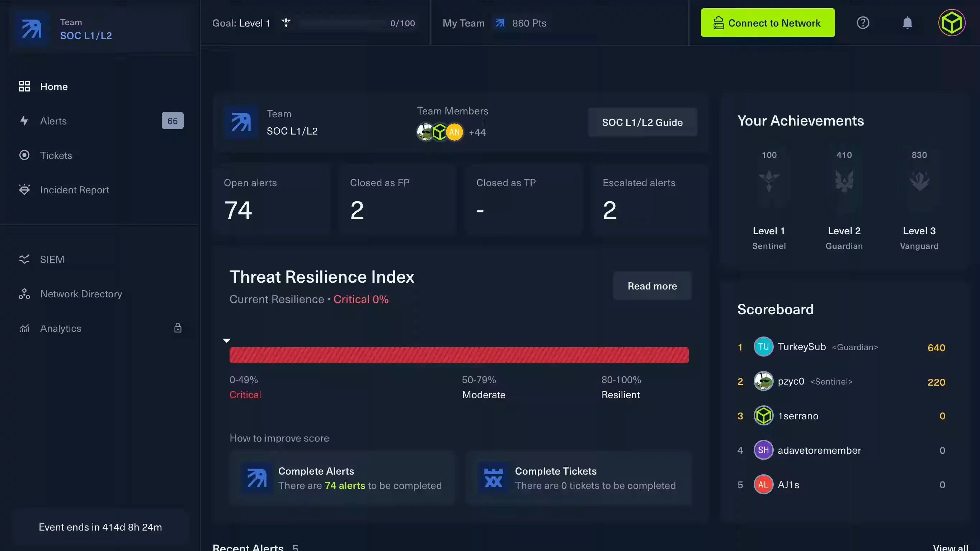Viewport: 980px width, 551px height.
Task: Click the Analytics lock icon
Action: [178, 328]
